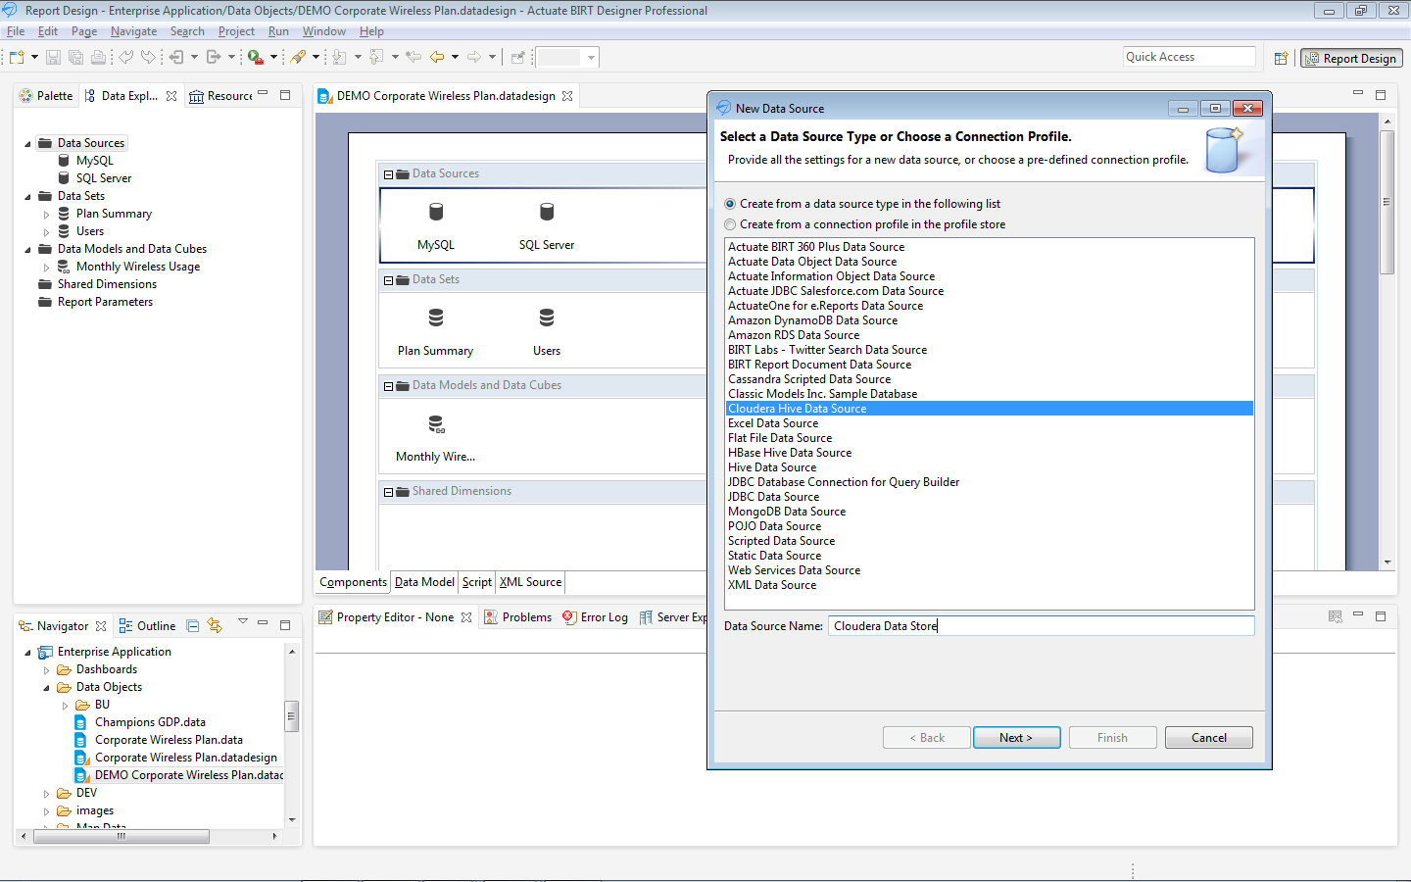Screen dimensions: 1411x882
Task: Switch to the Outline tab
Action: (147, 626)
